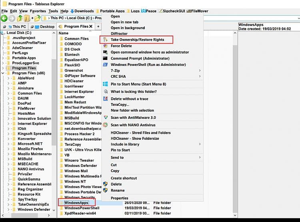
Task: Launch SigcheckGUI from the favorites bar
Action: (172, 11)
